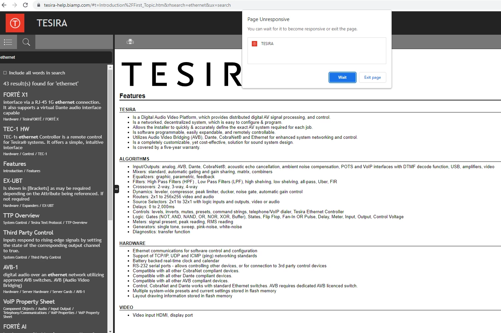Click the 'Delays: 0 to 2,000ms' line

pos(153,207)
